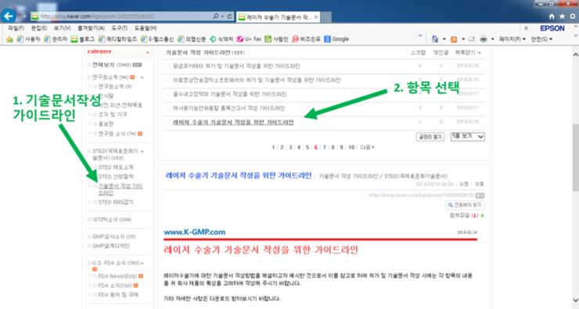Click 다음 next pages link
The height and width of the screenshot is (309, 579).
[368, 147]
